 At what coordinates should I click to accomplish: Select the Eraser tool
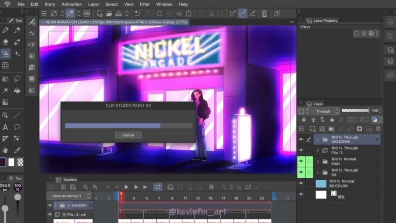(5, 42)
